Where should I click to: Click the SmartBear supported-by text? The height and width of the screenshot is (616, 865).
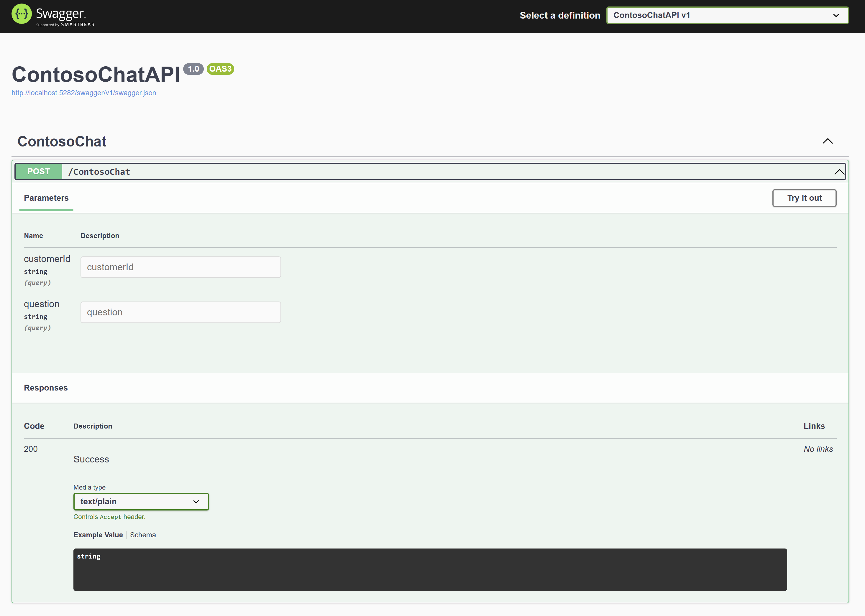tap(65, 25)
